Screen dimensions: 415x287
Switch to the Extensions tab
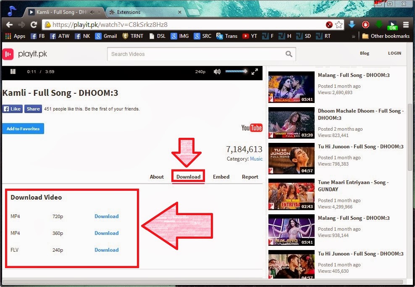tap(143, 12)
